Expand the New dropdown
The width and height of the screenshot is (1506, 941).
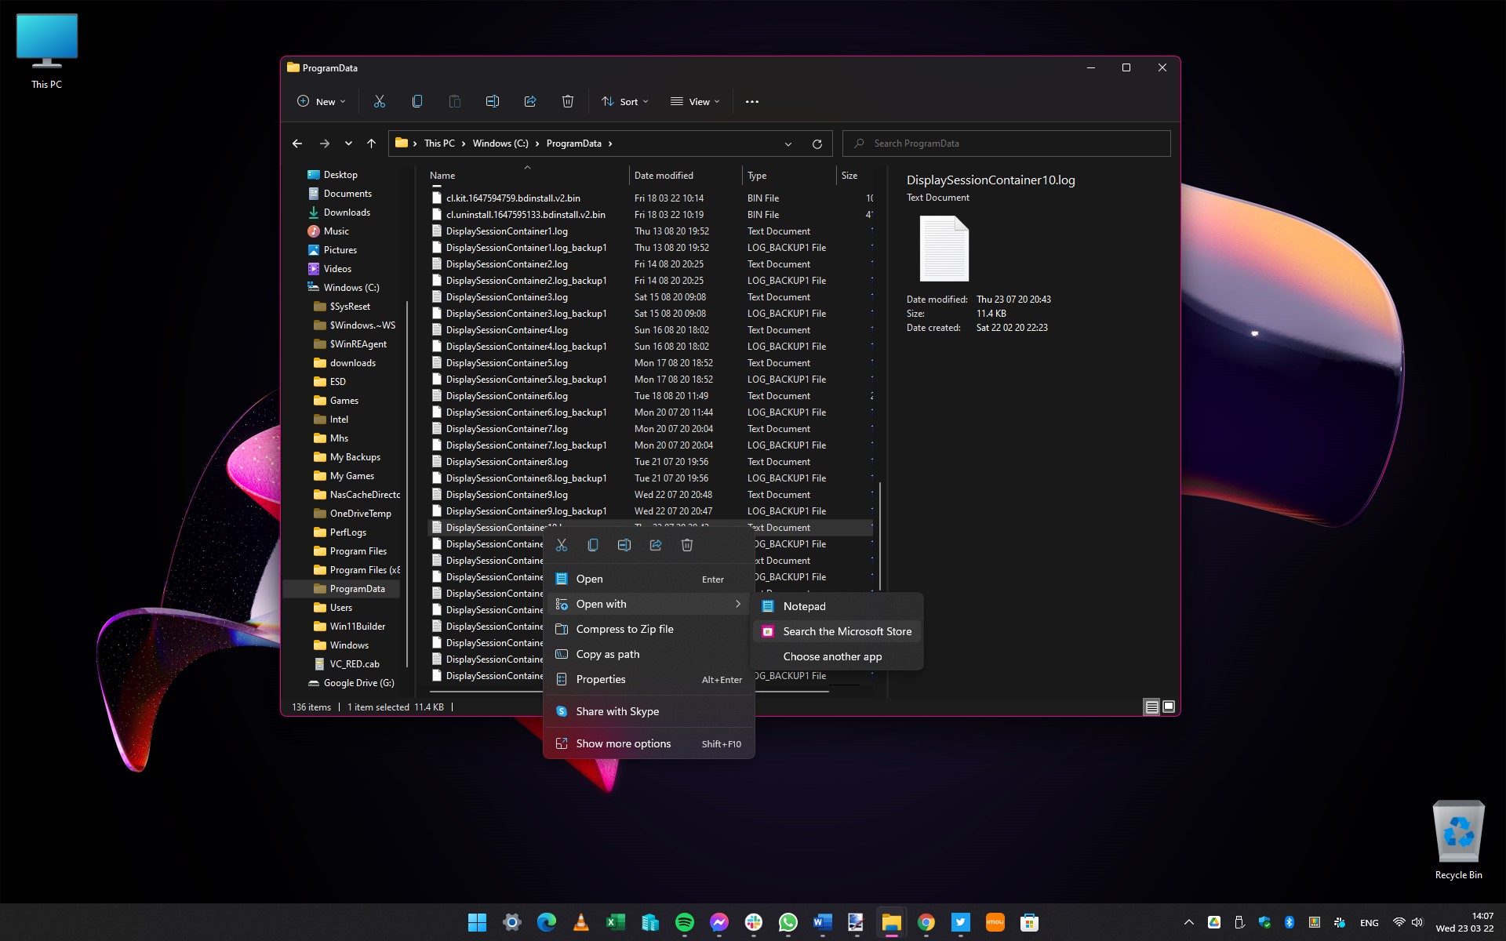pos(320,101)
